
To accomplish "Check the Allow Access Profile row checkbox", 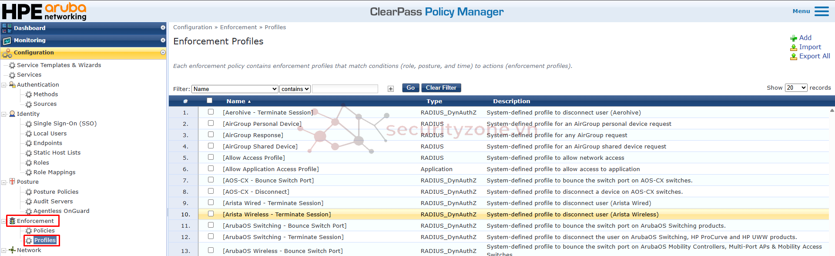I will (x=211, y=157).
